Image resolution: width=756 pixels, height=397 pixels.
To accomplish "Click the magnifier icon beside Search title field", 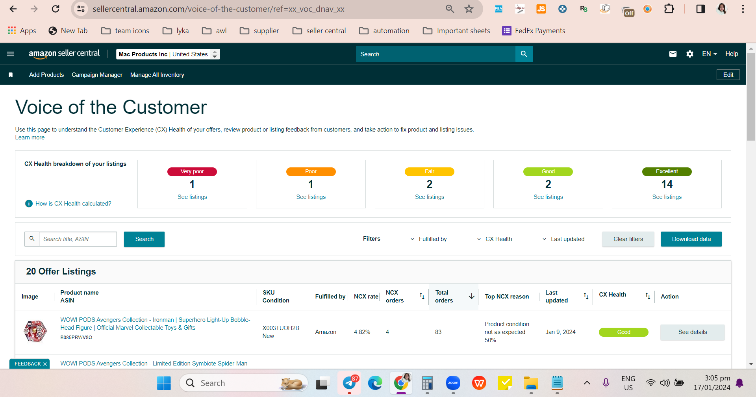I will [x=32, y=239].
